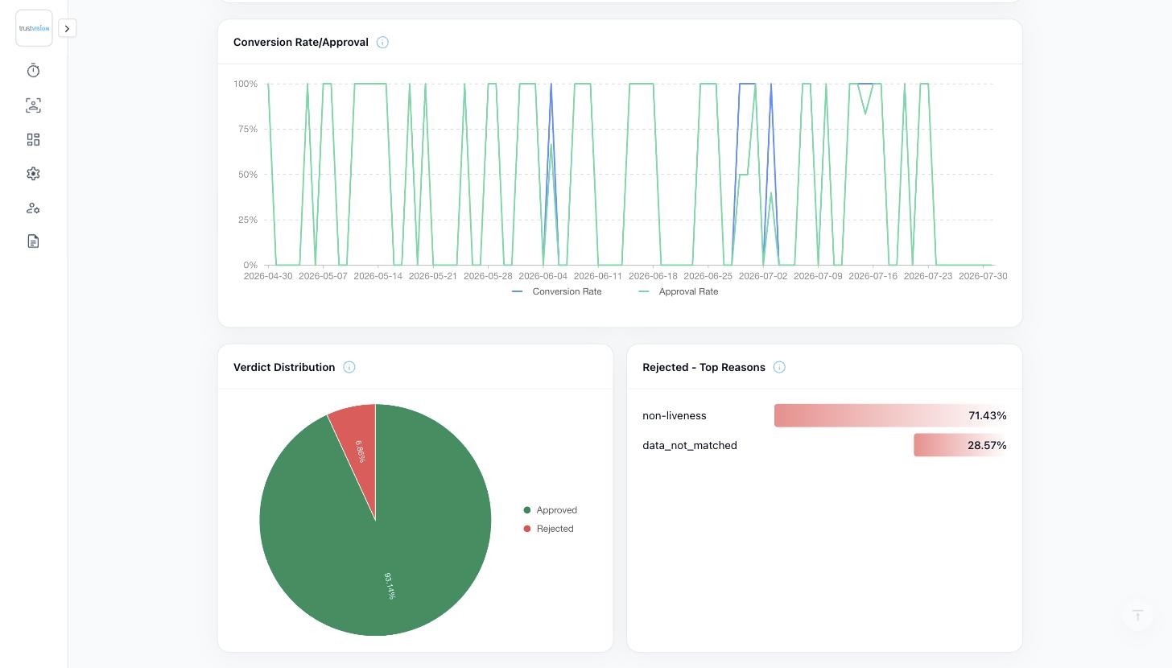The width and height of the screenshot is (1172, 668).
Task: Click the 2026-07-16 axis date label
Action: click(873, 276)
